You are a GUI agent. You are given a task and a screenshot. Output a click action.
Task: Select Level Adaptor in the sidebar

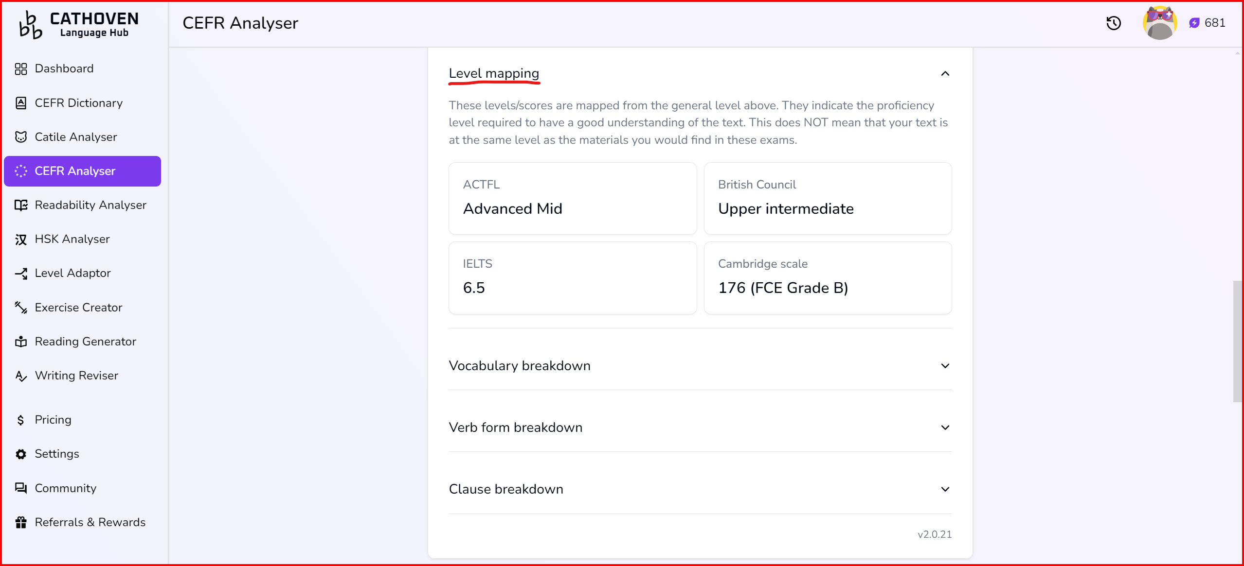point(72,273)
